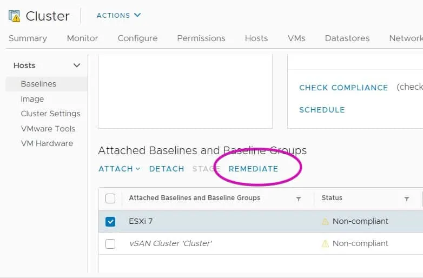The image size is (423, 278).
Task: Switch to the Monitor tab
Action: click(x=82, y=38)
